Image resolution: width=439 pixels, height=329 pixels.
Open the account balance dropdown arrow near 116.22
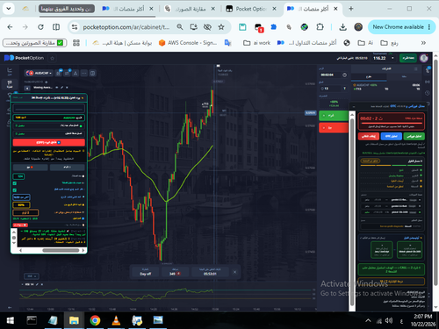[x=392, y=58]
